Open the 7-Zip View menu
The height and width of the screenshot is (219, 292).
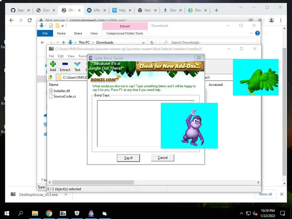pyautogui.click(x=71, y=56)
